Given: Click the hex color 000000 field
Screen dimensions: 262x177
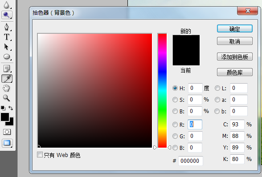Looking at the screenshot, I should click(191, 161).
